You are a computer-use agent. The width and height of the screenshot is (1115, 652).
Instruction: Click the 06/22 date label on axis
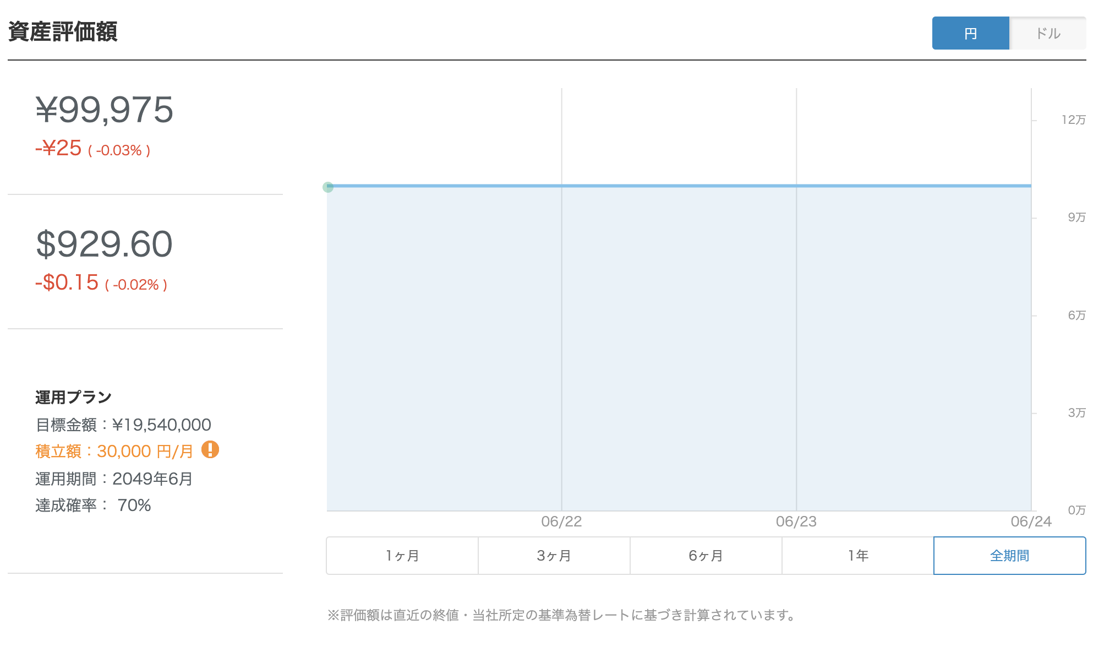click(x=561, y=521)
